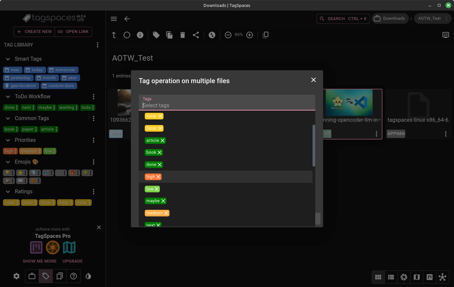Open TagSpaces settings gear

click(x=16, y=276)
